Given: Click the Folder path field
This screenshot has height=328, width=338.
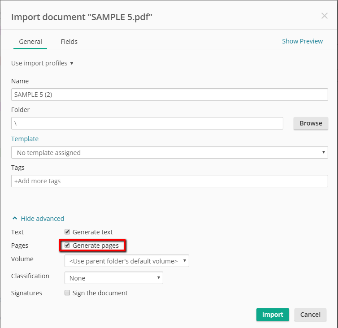Looking at the screenshot, I should coord(147,123).
